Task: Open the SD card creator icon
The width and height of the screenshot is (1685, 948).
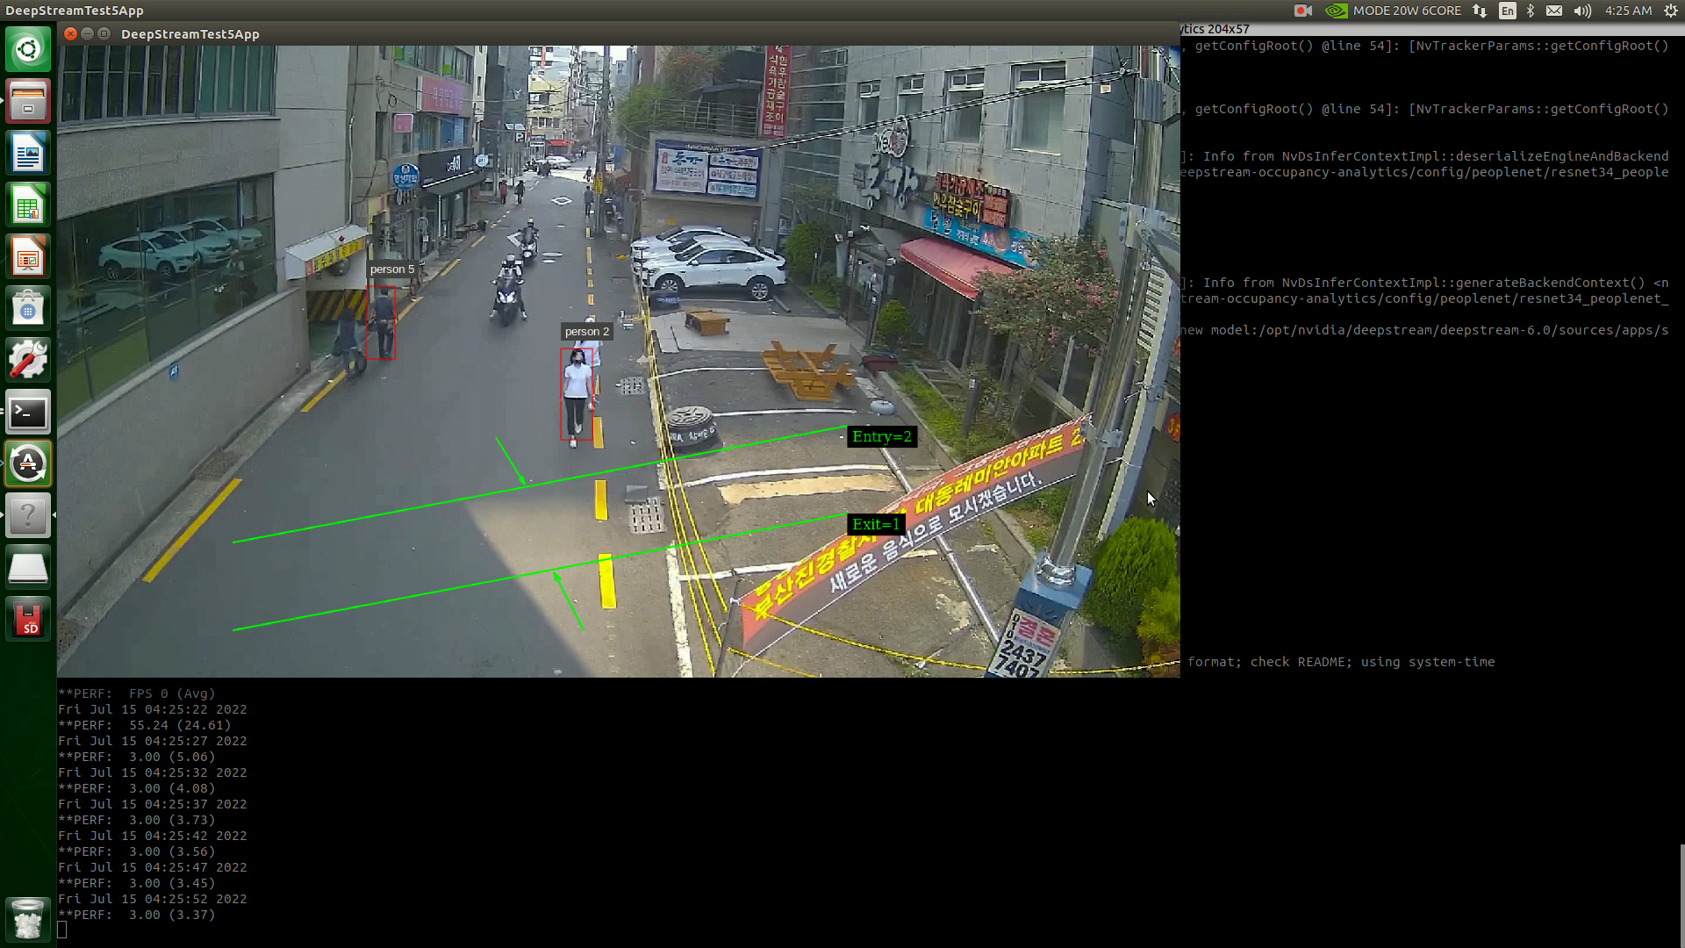Action: click(x=28, y=620)
